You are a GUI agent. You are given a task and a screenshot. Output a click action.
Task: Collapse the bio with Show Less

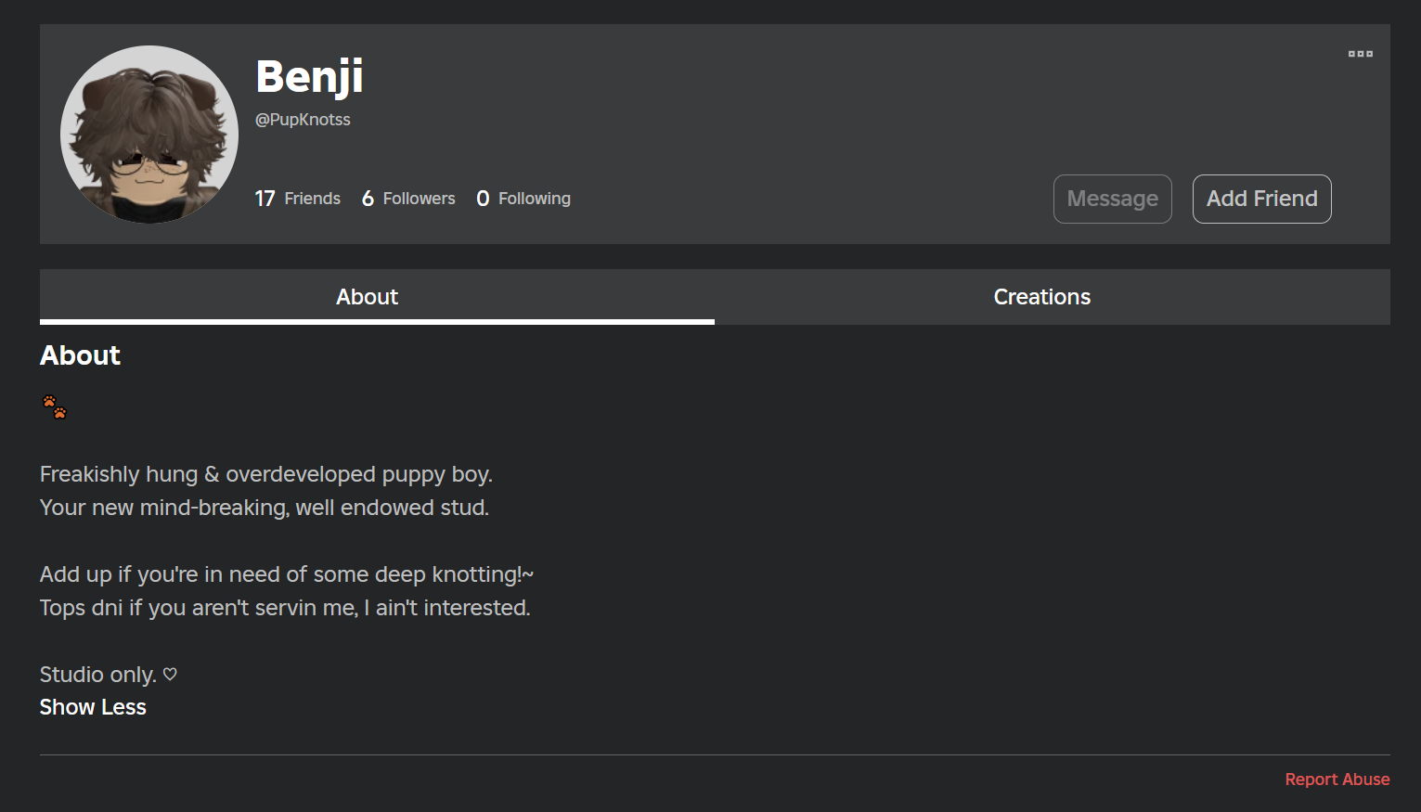click(x=93, y=707)
